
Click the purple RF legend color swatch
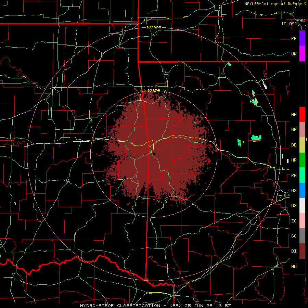tap(302, 38)
